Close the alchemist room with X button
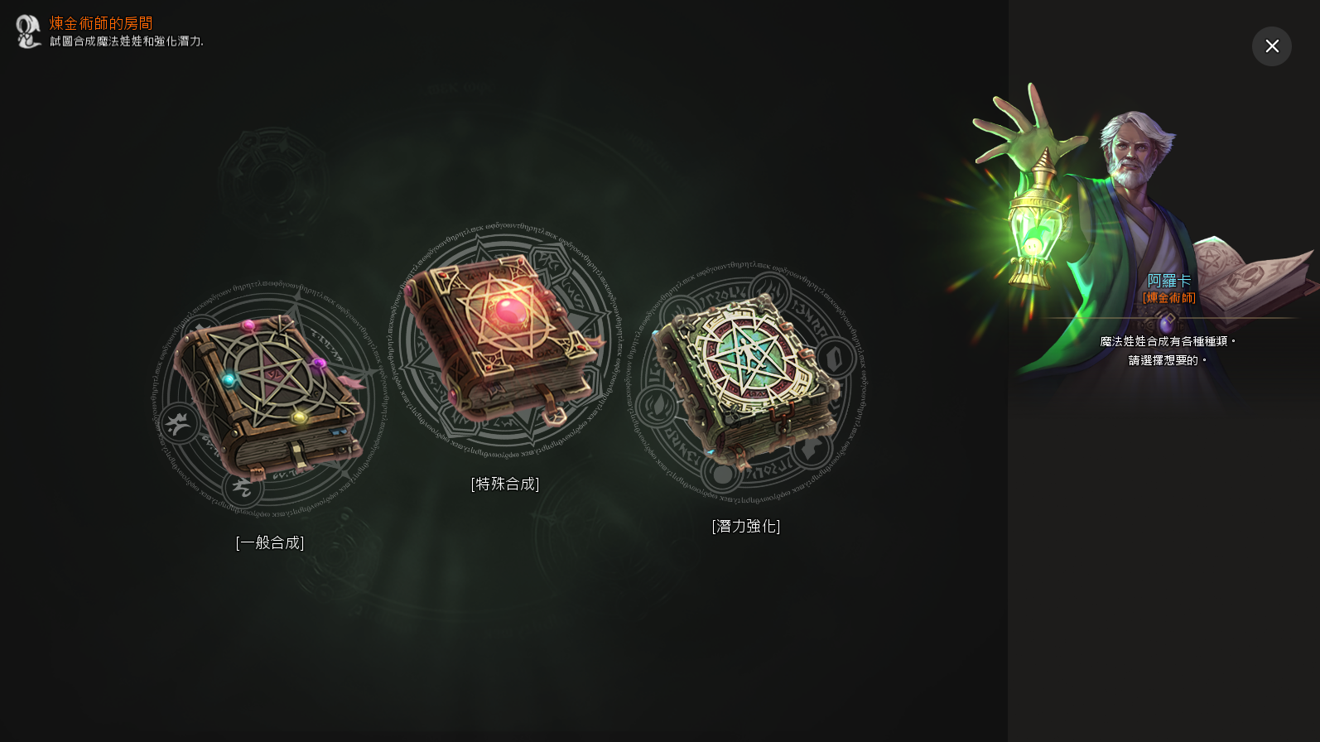This screenshot has width=1320, height=742. point(1272,46)
